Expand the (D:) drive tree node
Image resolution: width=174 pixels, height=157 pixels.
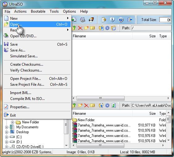point(6,142)
